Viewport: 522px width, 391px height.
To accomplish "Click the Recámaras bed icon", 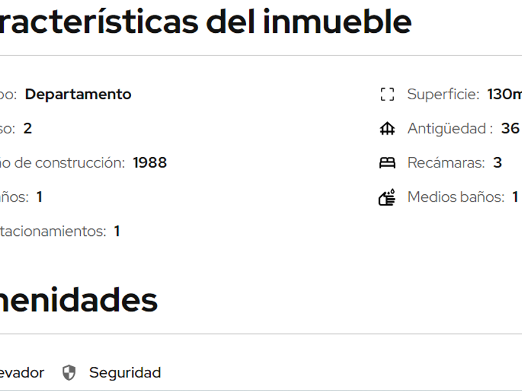I will click(387, 163).
